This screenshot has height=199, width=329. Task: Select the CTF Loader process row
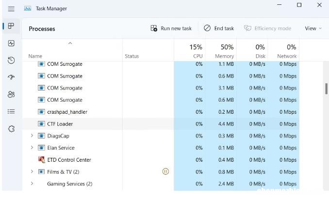(161, 124)
